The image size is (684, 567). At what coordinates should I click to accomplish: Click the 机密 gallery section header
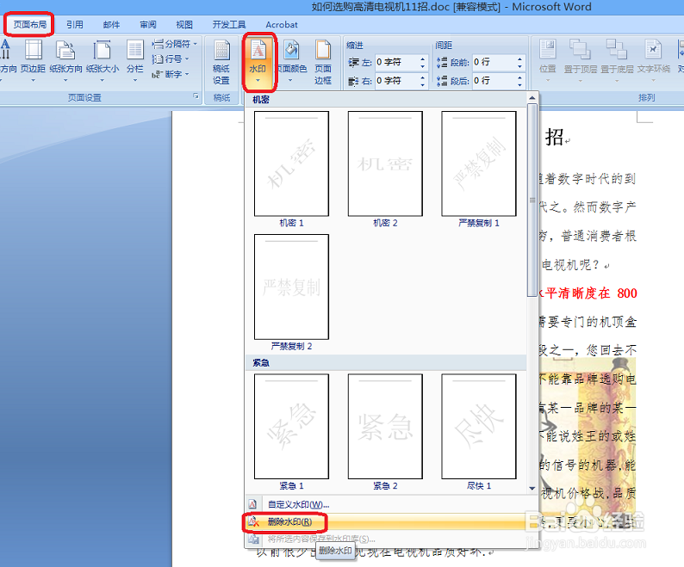pyautogui.click(x=386, y=100)
